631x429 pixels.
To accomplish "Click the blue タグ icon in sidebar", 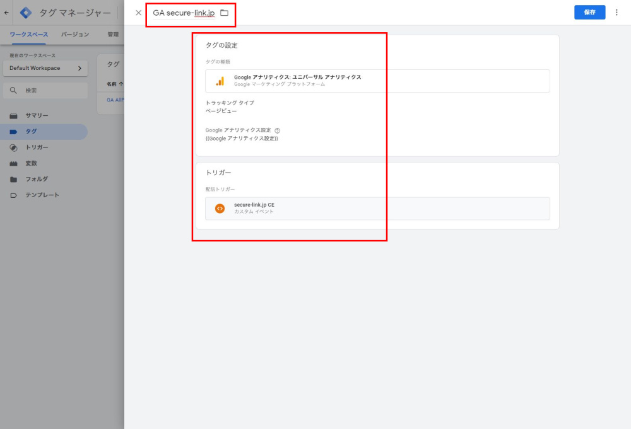I will point(13,132).
